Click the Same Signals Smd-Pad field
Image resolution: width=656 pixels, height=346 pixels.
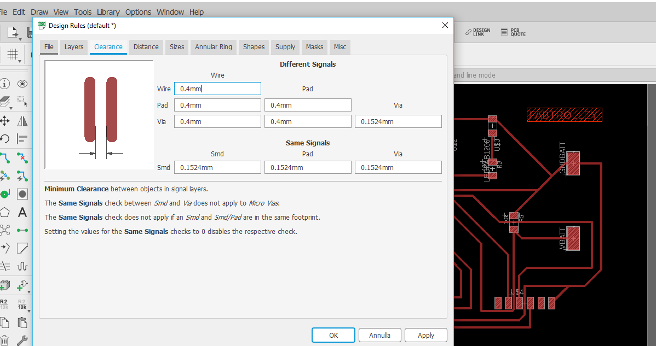pos(308,167)
